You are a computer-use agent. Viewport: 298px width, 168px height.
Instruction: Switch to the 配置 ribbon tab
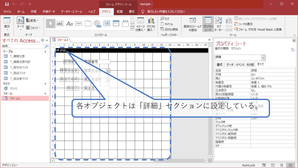coord(120,12)
